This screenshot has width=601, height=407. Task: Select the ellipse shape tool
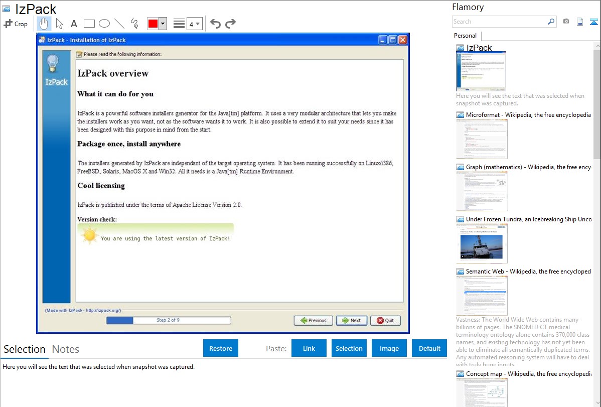[104, 24]
